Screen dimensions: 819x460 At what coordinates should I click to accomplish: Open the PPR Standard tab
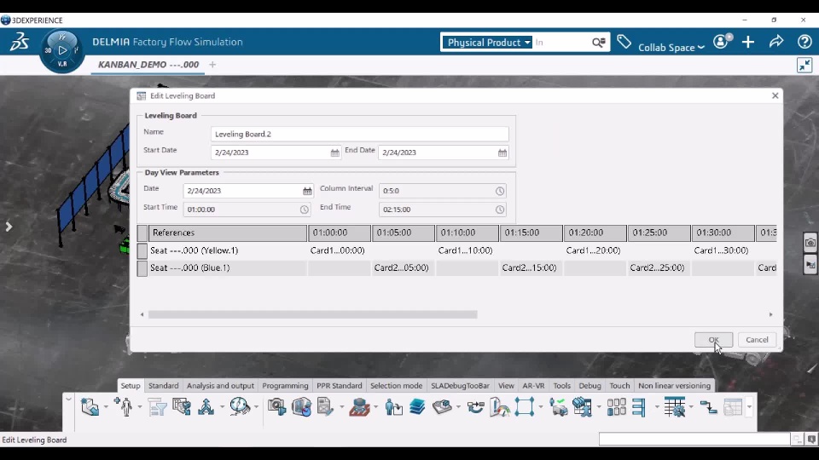[339, 386]
